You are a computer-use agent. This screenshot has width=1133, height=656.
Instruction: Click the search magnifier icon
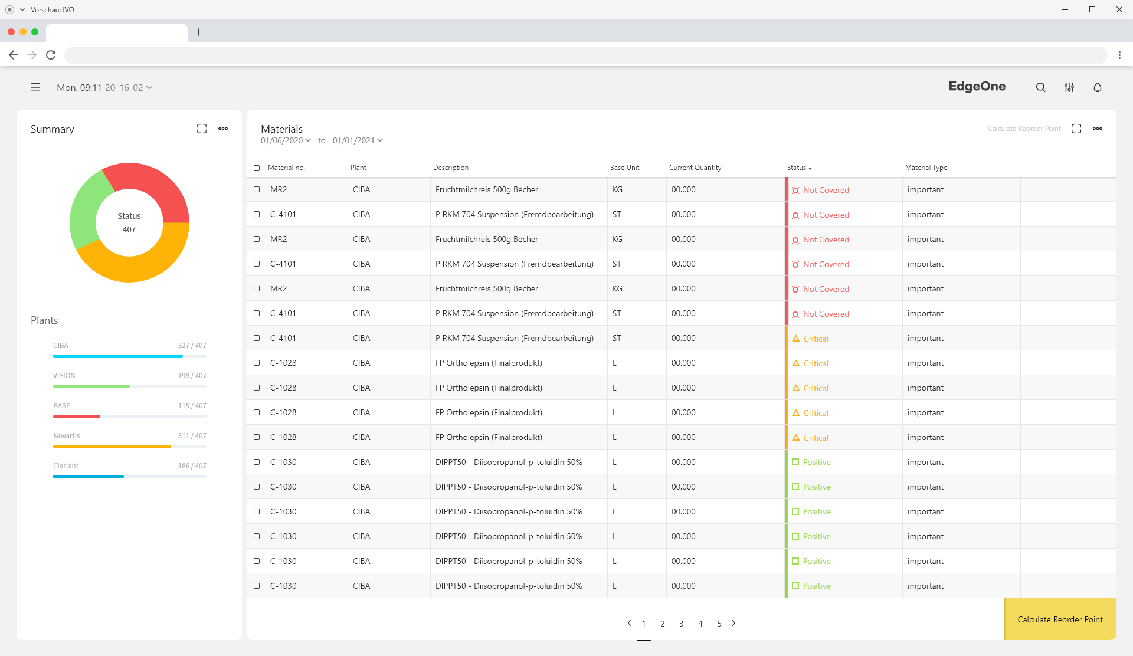click(x=1040, y=87)
